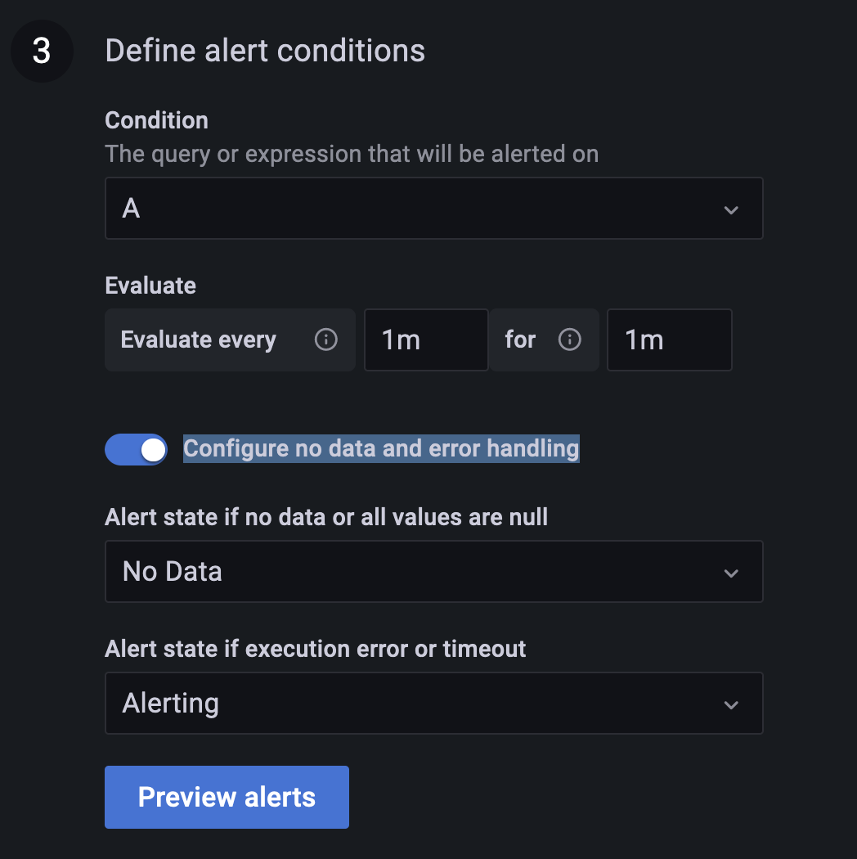Select the Evaluate every interval field

[425, 339]
